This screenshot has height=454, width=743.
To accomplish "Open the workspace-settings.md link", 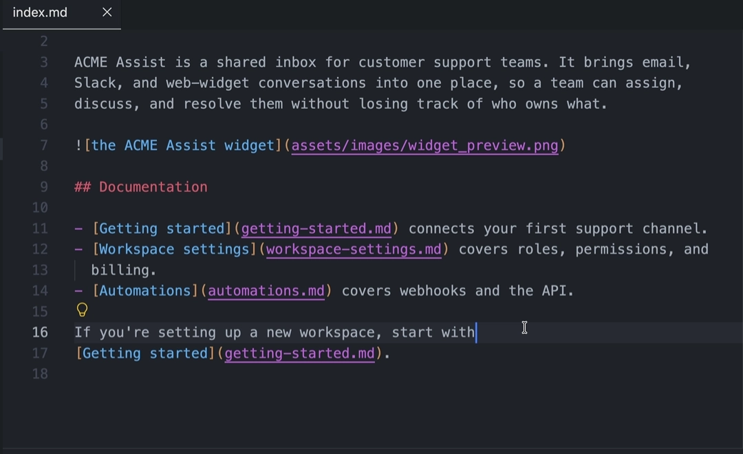I will (354, 249).
